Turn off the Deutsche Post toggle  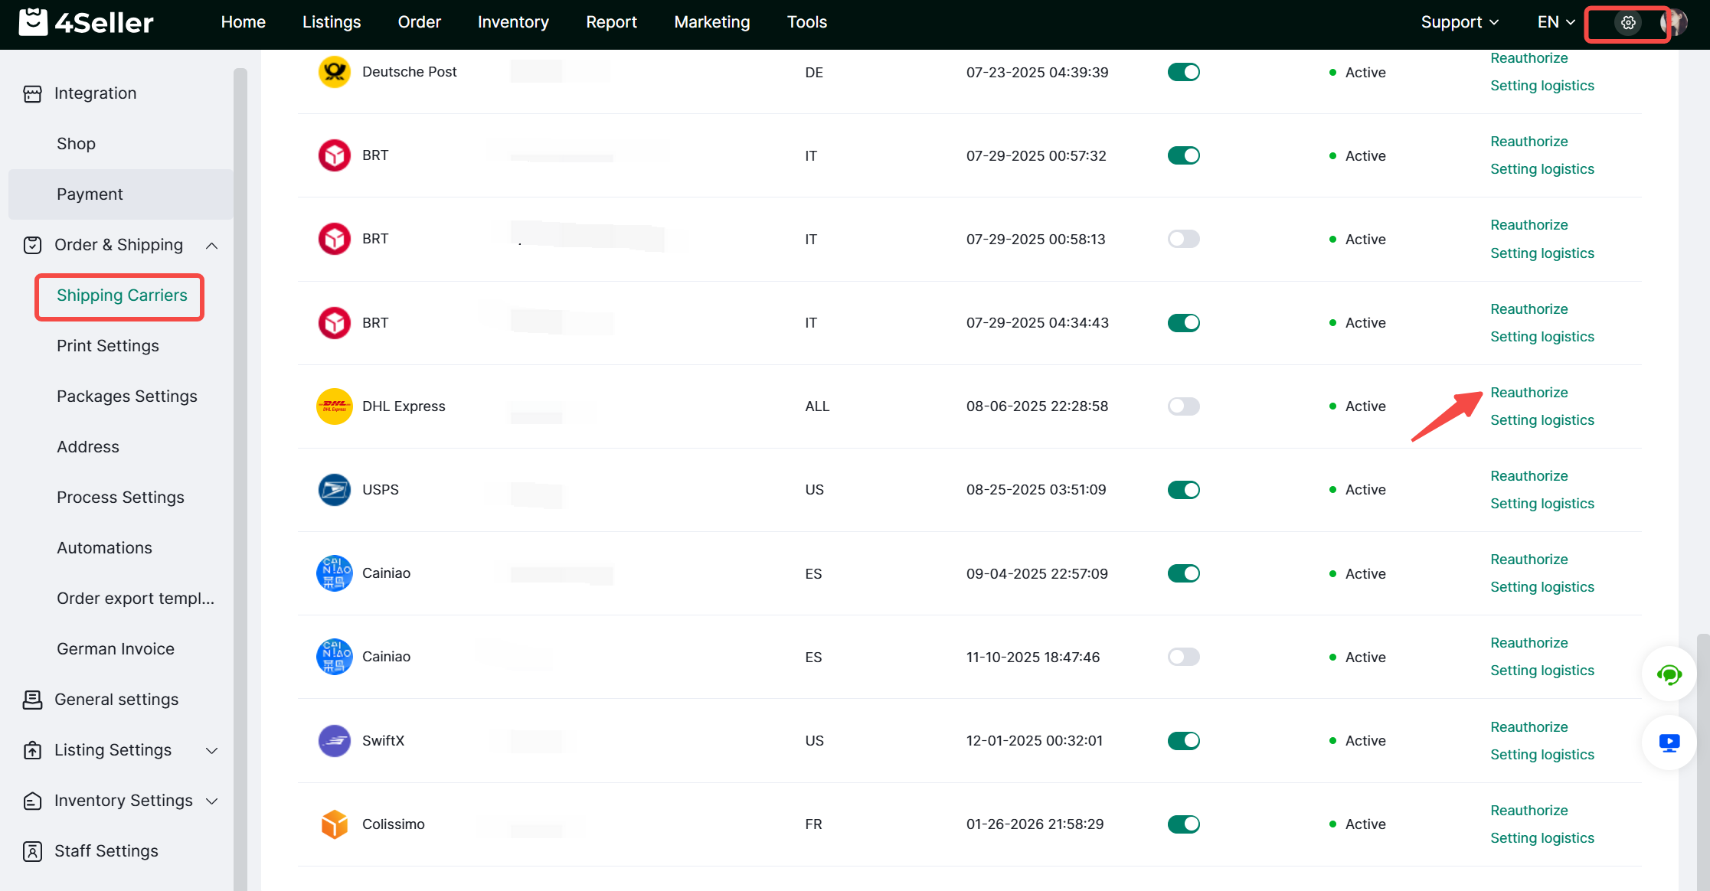point(1183,72)
